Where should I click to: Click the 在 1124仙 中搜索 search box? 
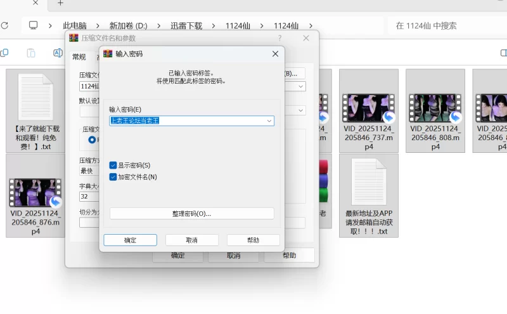tap(447, 25)
